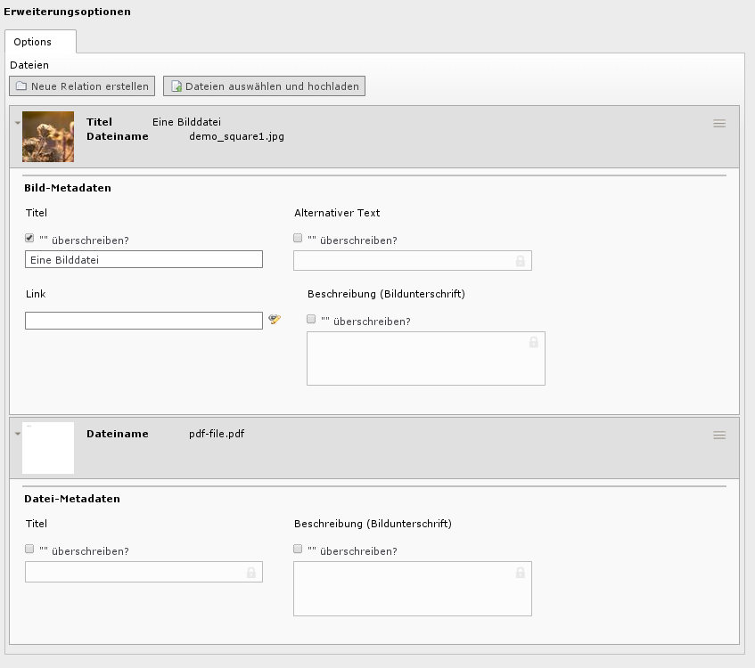The width and height of the screenshot is (755, 668).
Task: Enable image Beschreibung (Bildunterschrift) überschreiben checkbox
Action: (x=311, y=319)
